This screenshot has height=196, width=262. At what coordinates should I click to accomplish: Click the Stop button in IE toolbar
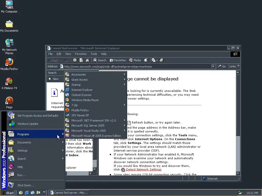[x=75, y=60]
